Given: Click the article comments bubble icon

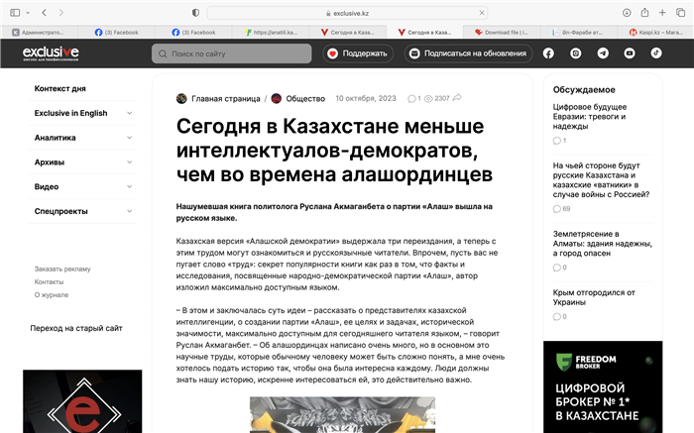Looking at the screenshot, I should (412, 99).
